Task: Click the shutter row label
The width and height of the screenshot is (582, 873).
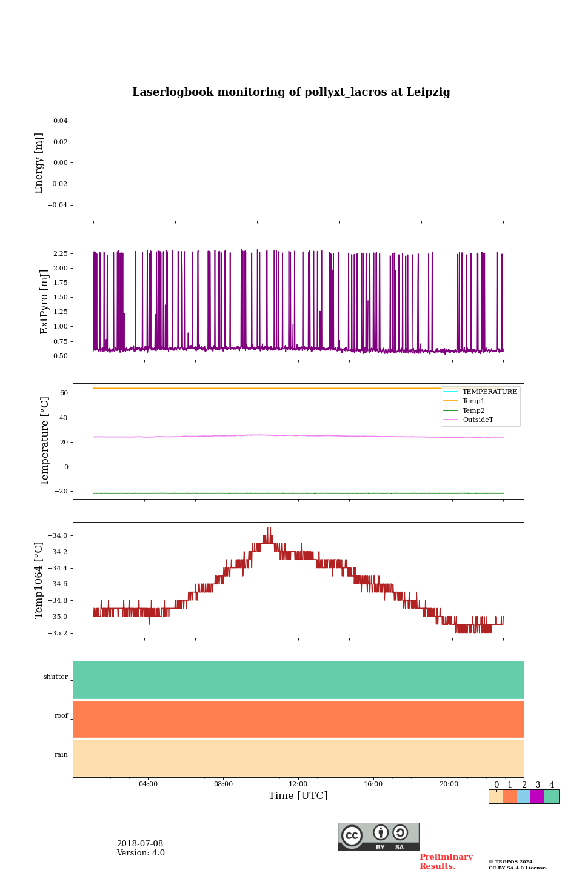Action: (x=56, y=677)
